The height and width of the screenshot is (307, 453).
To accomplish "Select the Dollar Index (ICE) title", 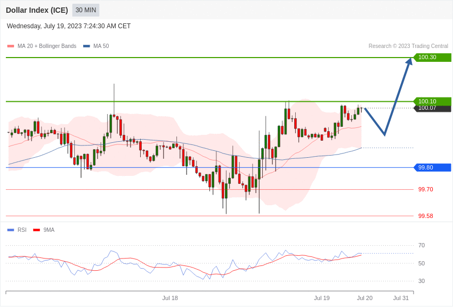I will point(37,10).
